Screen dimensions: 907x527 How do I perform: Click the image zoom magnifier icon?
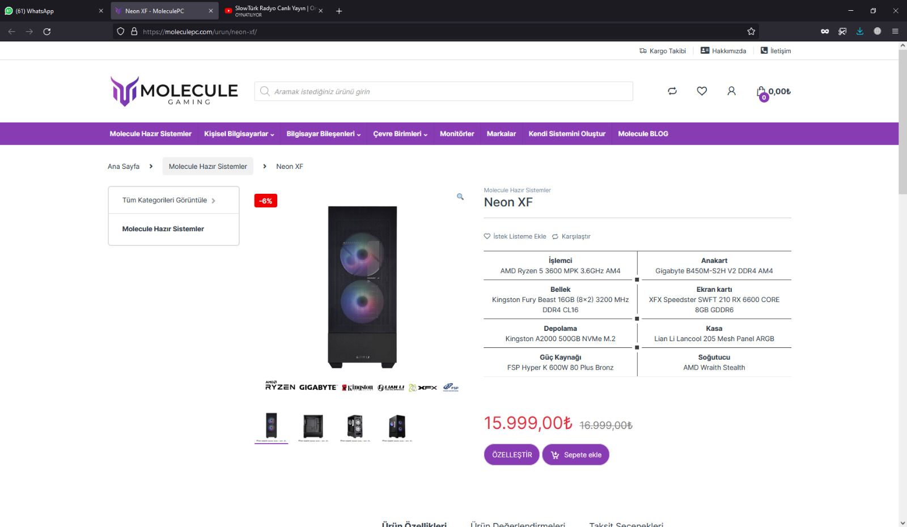click(x=460, y=197)
